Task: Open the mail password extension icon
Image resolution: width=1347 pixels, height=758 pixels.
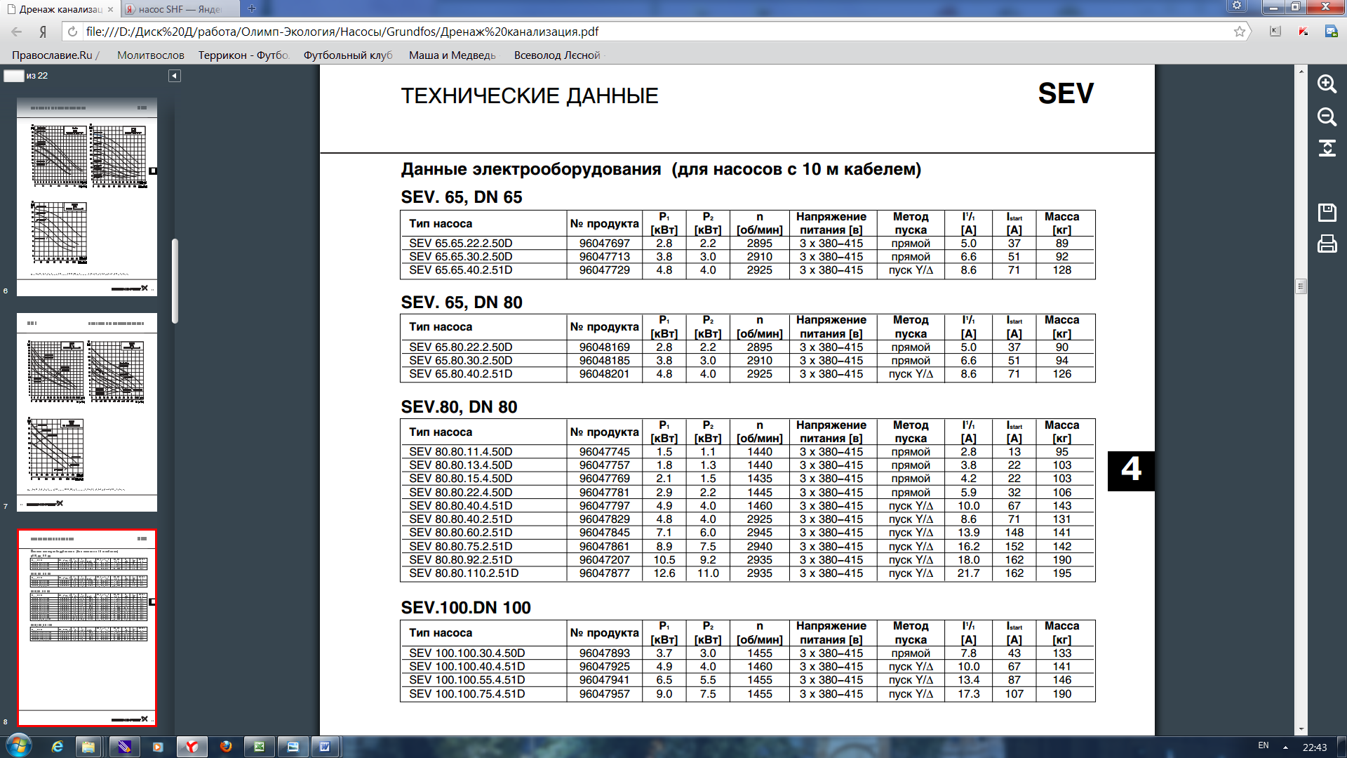Action: point(1331,32)
